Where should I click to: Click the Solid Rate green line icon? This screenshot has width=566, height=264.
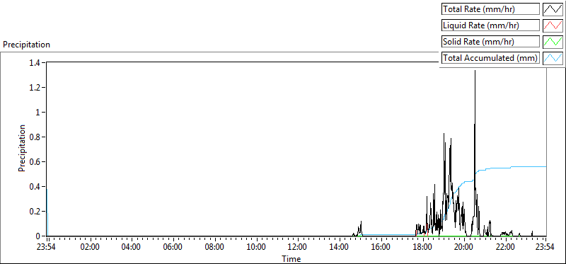(x=553, y=42)
